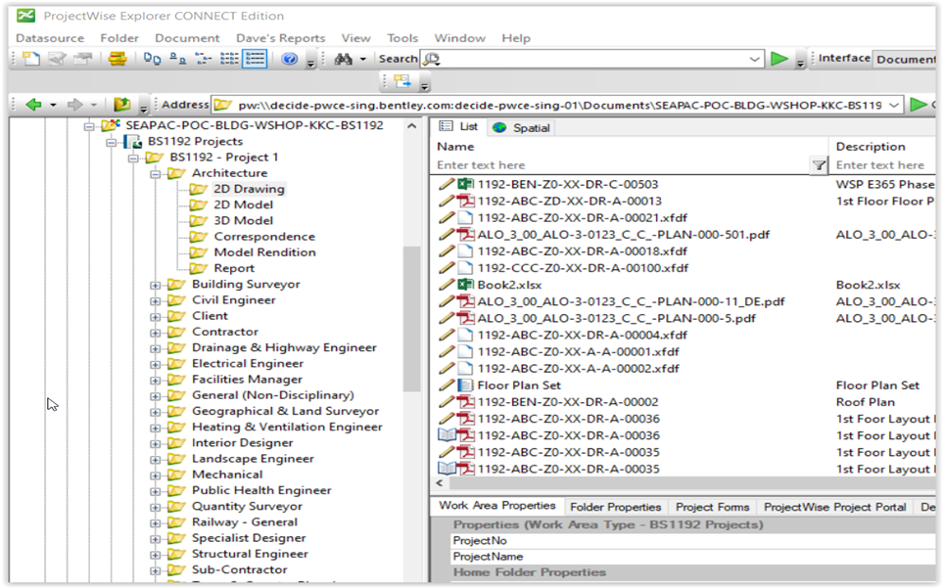Click the Description filter text field
This screenshot has width=943, height=588.
pos(884,165)
